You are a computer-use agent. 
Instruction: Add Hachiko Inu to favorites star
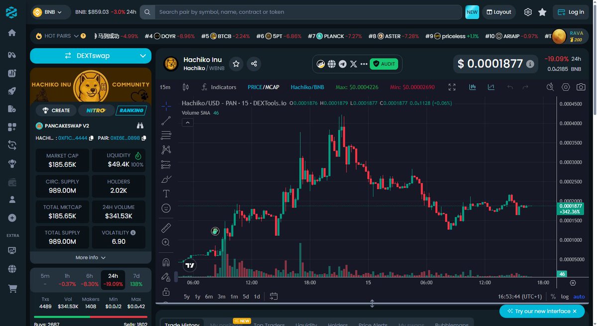(x=236, y=64)
